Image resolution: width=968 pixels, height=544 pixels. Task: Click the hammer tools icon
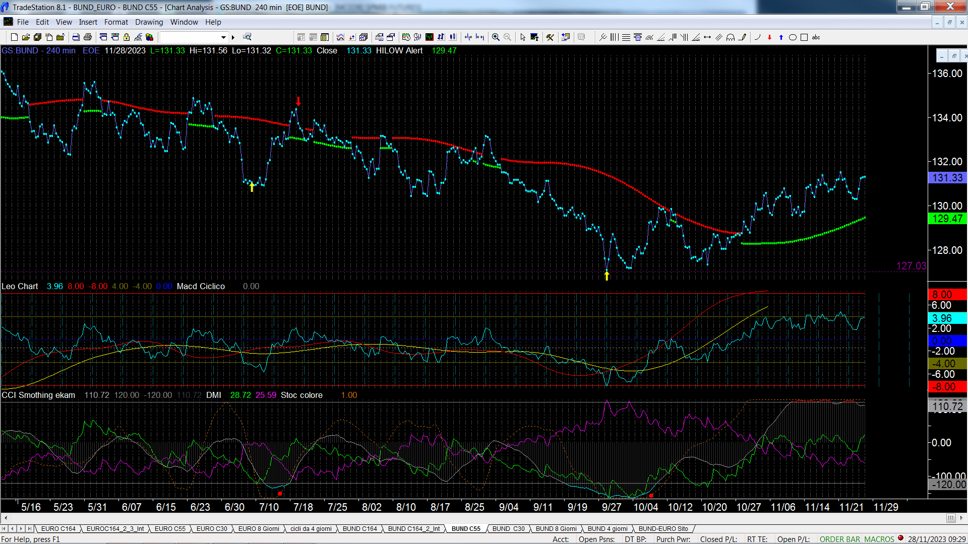tap(550, 37)
